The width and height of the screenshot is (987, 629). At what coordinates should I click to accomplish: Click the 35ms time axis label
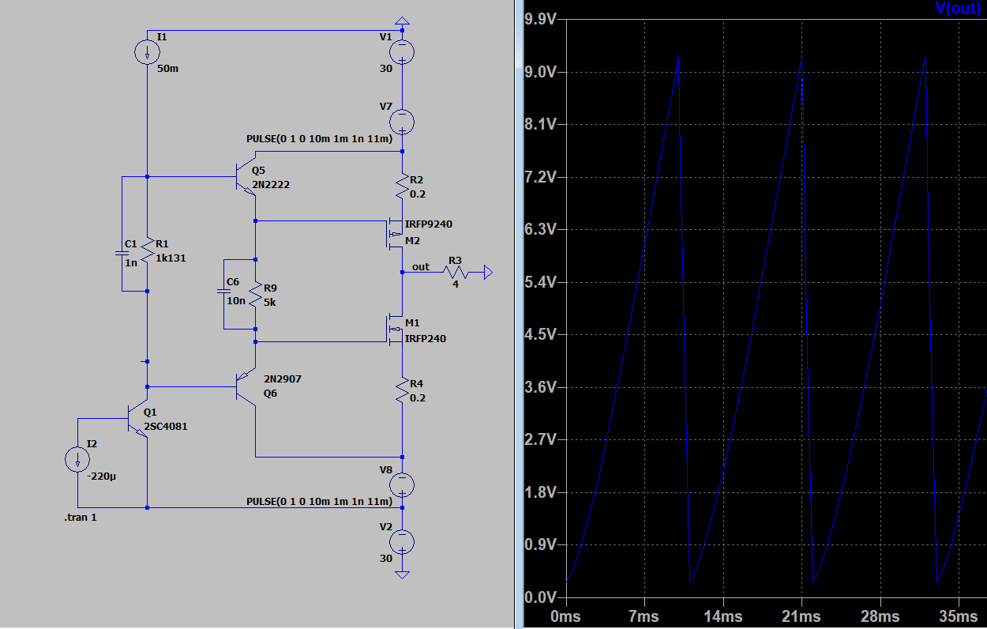click(959, 616)
